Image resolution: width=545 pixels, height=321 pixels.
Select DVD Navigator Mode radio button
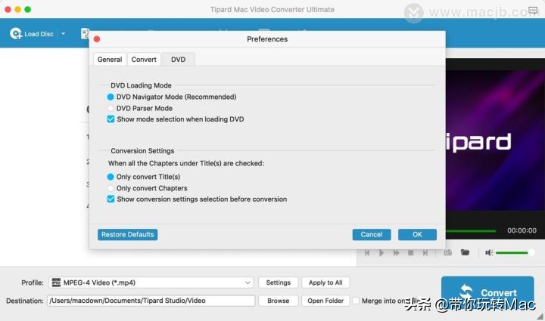(x=111, y=97)
